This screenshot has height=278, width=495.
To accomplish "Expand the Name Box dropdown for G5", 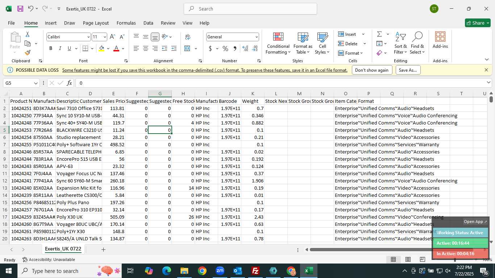I will pos(36,83).
